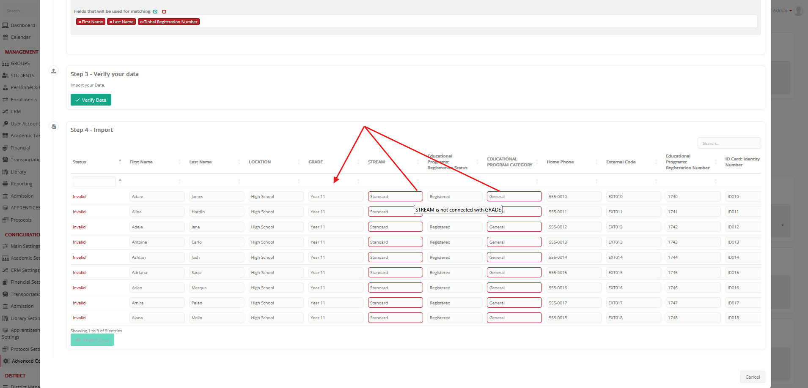808x388 pixels.
Task: Open Dashboard from the sidebar icon
Action: click(x=5, y=25)
